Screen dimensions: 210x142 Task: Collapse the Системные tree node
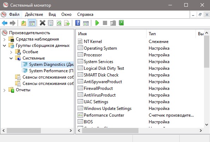(x=11, y=58)
